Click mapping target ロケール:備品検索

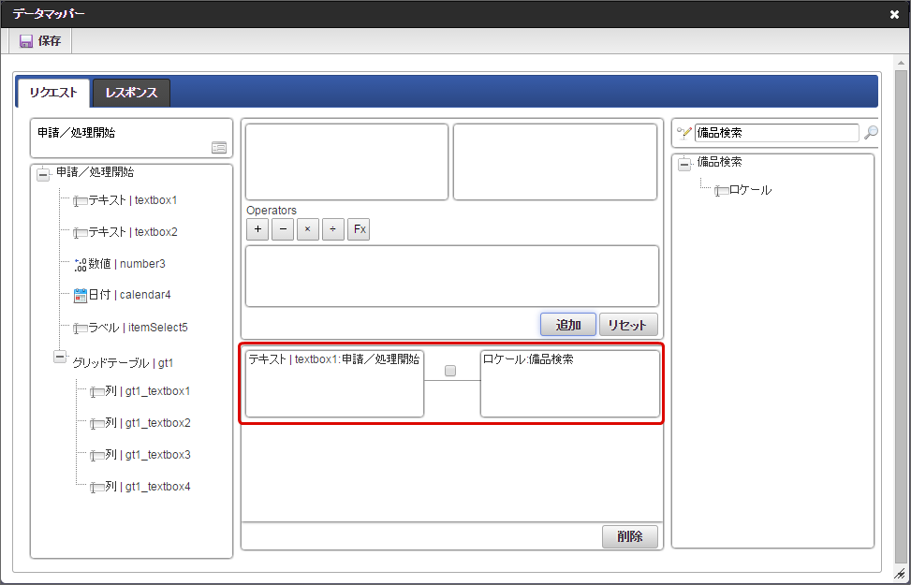pyautogui.click(x=570, y=384)
